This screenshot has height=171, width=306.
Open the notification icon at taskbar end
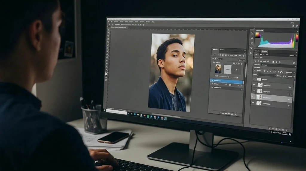coord(290,135)
